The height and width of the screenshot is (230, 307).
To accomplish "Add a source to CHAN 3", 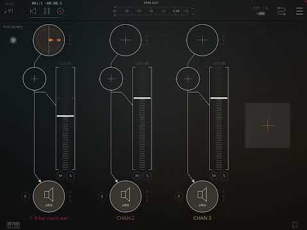I will point(202,40).
